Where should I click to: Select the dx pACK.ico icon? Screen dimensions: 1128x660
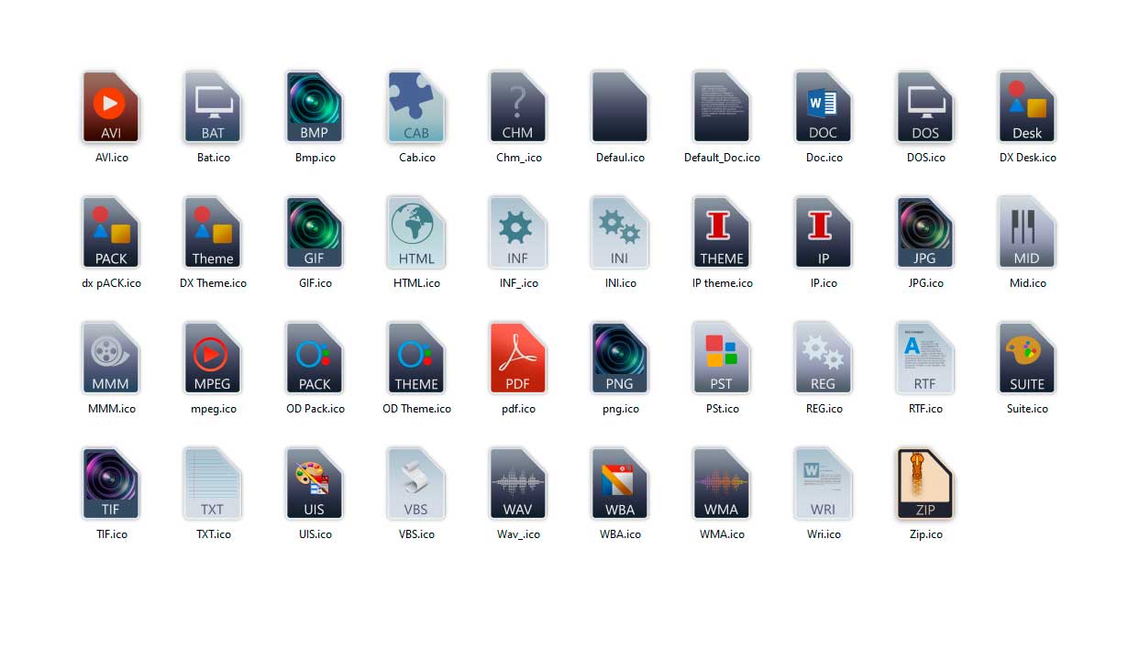click(x=111, y=233)
